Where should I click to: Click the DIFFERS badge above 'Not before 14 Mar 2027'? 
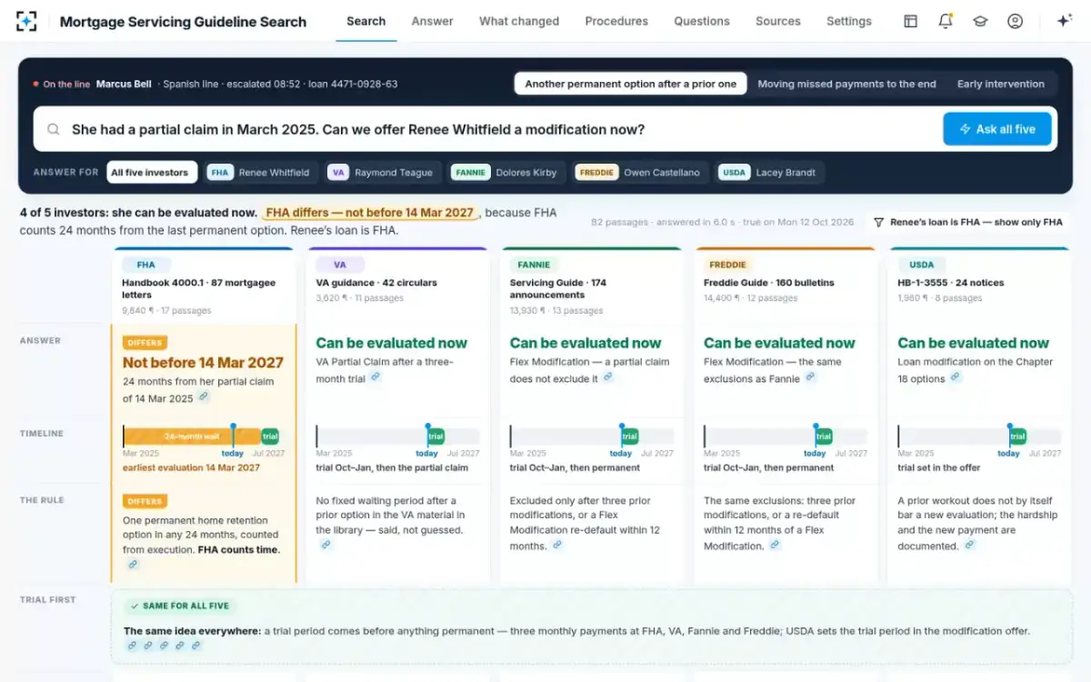coord(145,343)
